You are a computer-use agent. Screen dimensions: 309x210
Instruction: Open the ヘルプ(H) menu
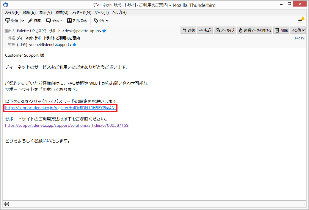[120, 13]
